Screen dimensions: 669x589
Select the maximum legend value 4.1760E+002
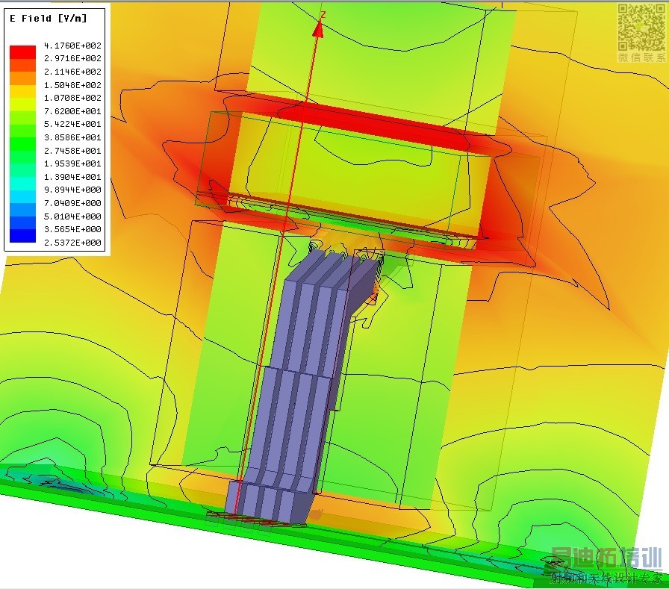click(x=72, y=46)
